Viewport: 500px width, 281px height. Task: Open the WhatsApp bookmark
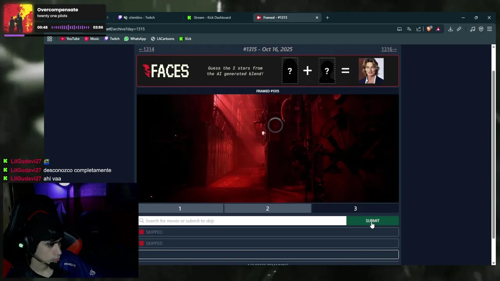click(135, 39)
